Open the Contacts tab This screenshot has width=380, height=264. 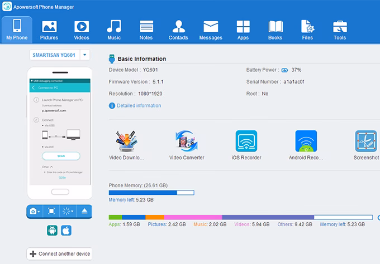click(178, 30)
